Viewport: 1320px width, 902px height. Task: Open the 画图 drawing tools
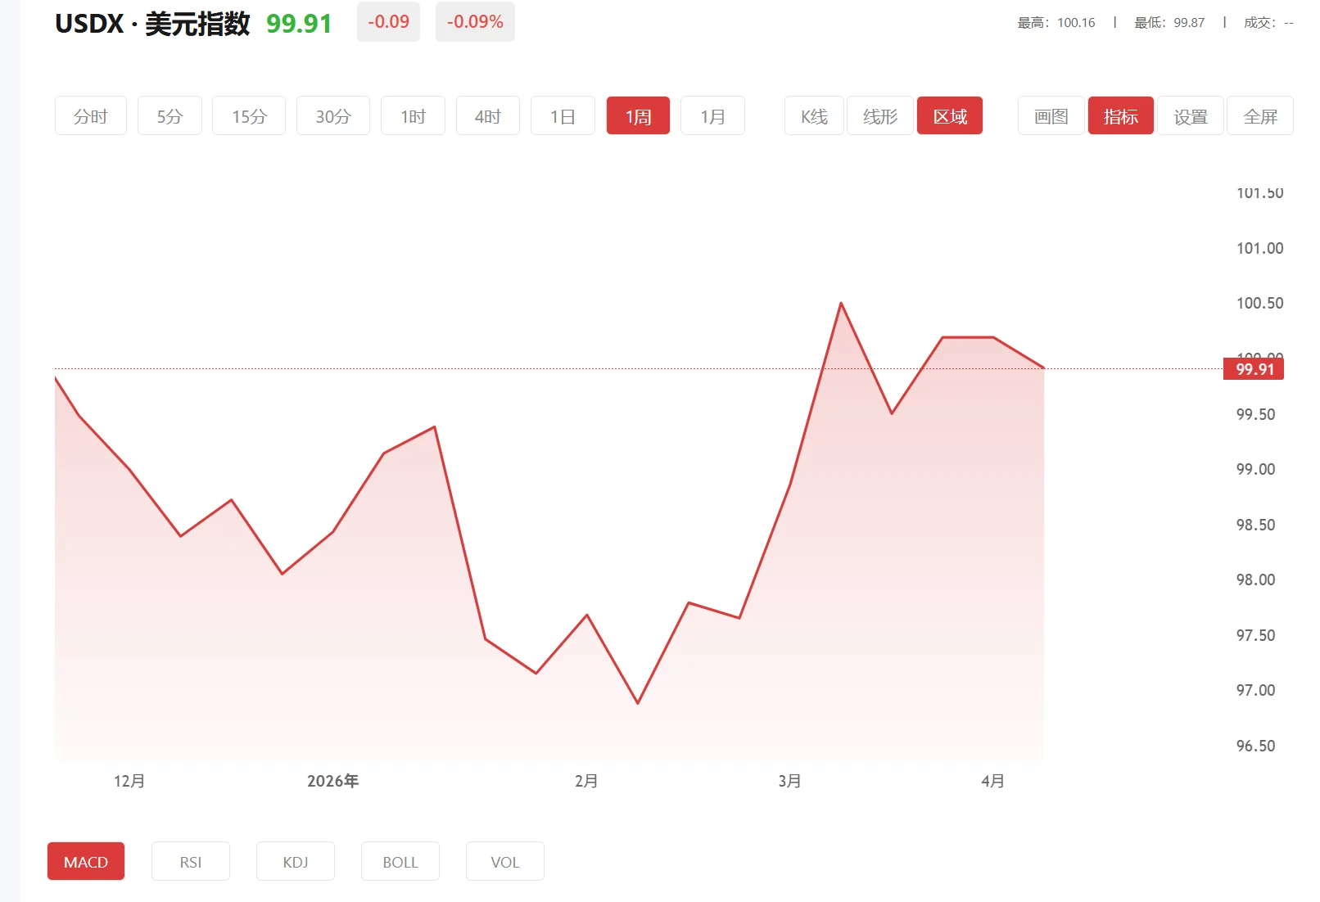(1051, 116)
